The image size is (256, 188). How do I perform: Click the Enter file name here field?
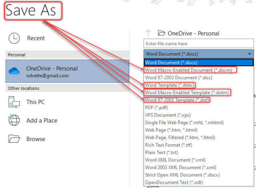tap(199, 44)
